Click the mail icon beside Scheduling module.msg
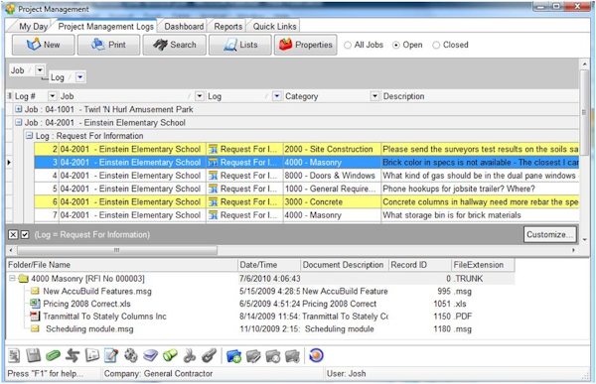The image size is (596, 384). pos(35,328)
